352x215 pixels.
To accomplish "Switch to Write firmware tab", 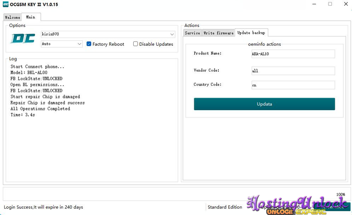I will [218, 33].
